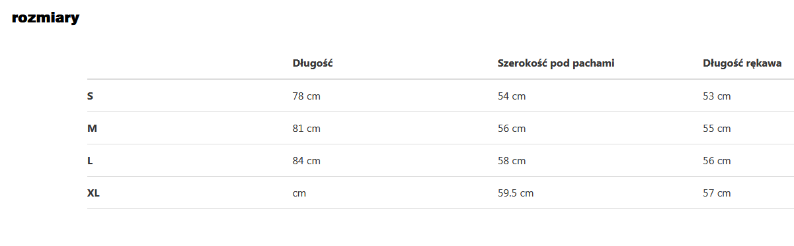Click the 53 cm sleeve value

[717, 96]
